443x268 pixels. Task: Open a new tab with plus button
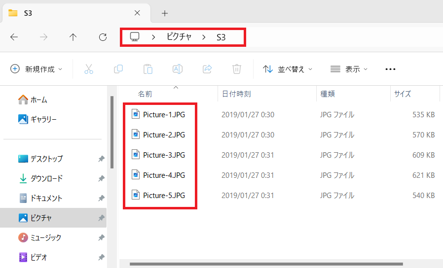click(x=165, y=13)
